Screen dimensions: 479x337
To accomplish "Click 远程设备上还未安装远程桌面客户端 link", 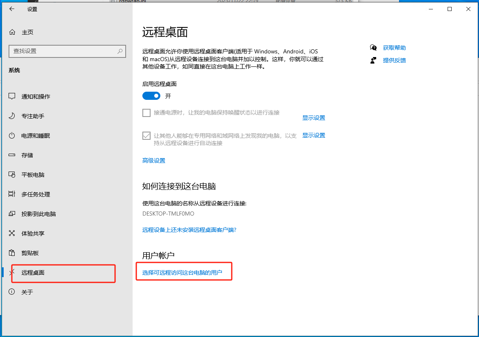I will point(189,230).
